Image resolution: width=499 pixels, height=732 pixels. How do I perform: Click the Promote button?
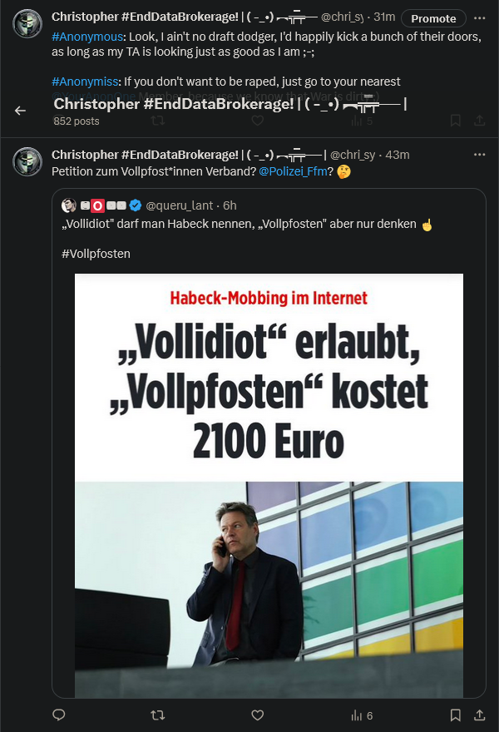point(433,18)
